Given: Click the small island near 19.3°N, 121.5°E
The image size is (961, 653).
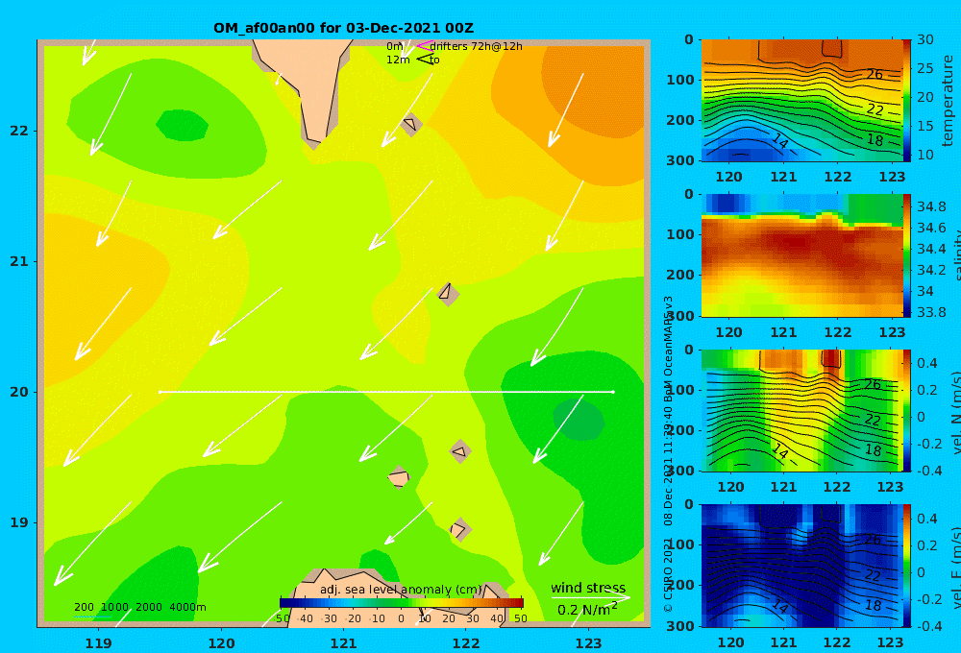Looking at the screenshot, I should click(x=399, y=477).
